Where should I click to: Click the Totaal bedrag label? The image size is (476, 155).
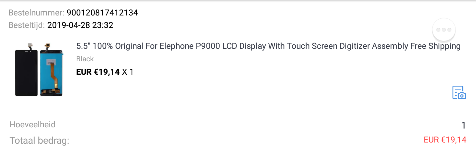click(x=39, y=140)
